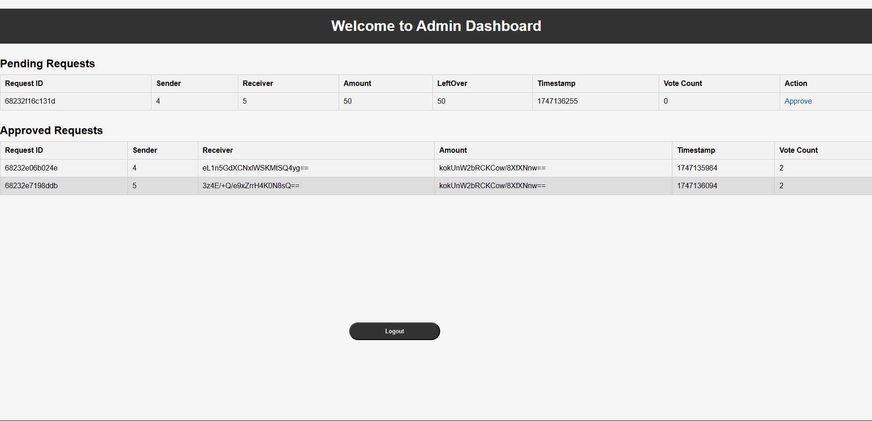
Task: Click the pending timestamp 1747136255
Action: [557, 101]
